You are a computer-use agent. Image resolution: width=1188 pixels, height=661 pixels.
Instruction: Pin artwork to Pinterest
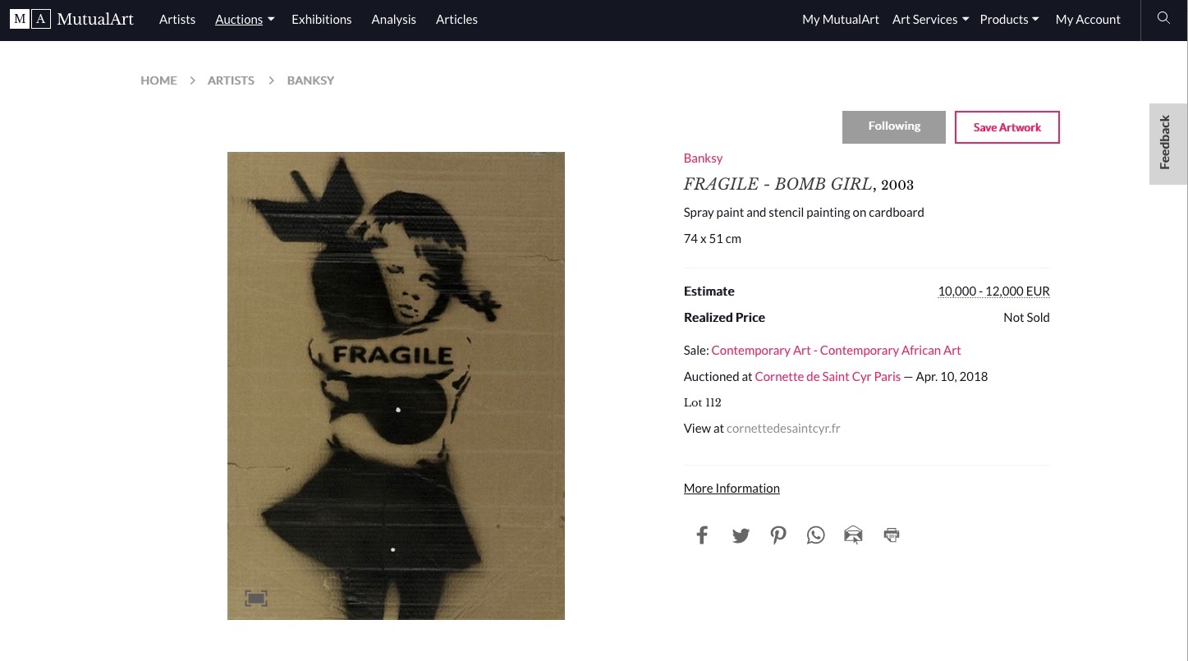point(778,535)
